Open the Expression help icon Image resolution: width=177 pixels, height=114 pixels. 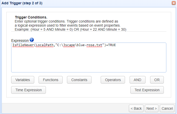[x=31, y=40]
